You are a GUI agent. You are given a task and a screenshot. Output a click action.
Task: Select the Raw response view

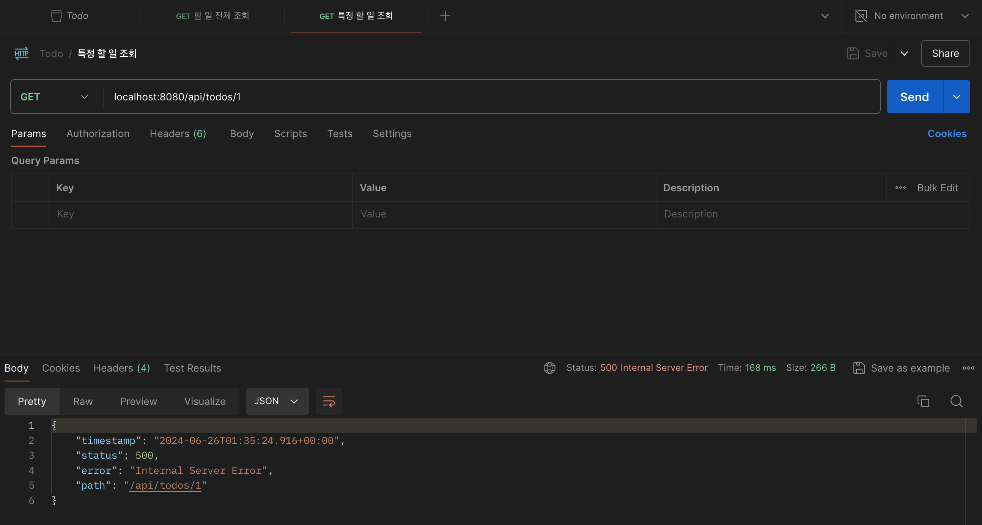[x=83, y=402]
